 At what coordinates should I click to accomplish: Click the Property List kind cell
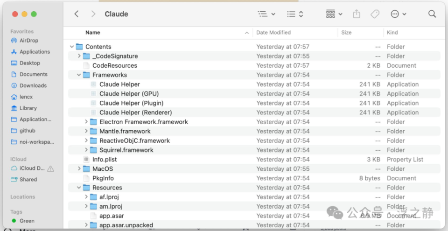405,160
